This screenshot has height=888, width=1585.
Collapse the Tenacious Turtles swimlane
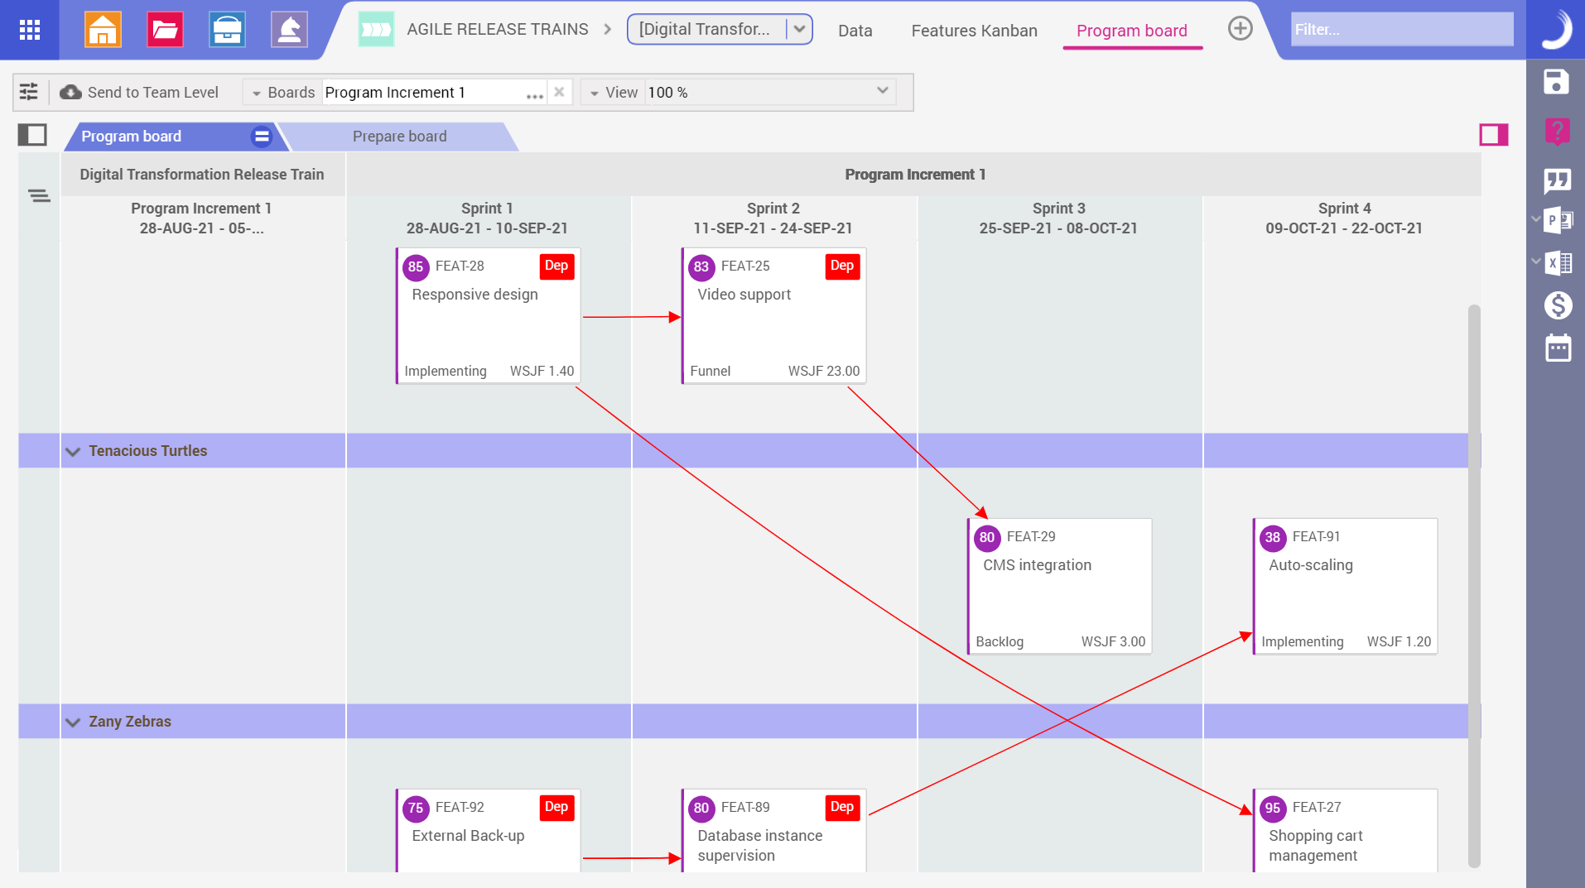coord(72,451)
